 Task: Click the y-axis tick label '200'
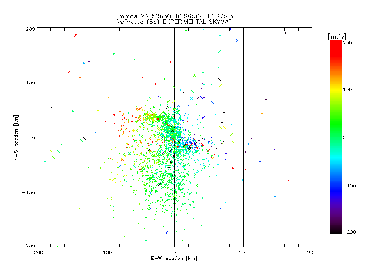pos(30,29)
